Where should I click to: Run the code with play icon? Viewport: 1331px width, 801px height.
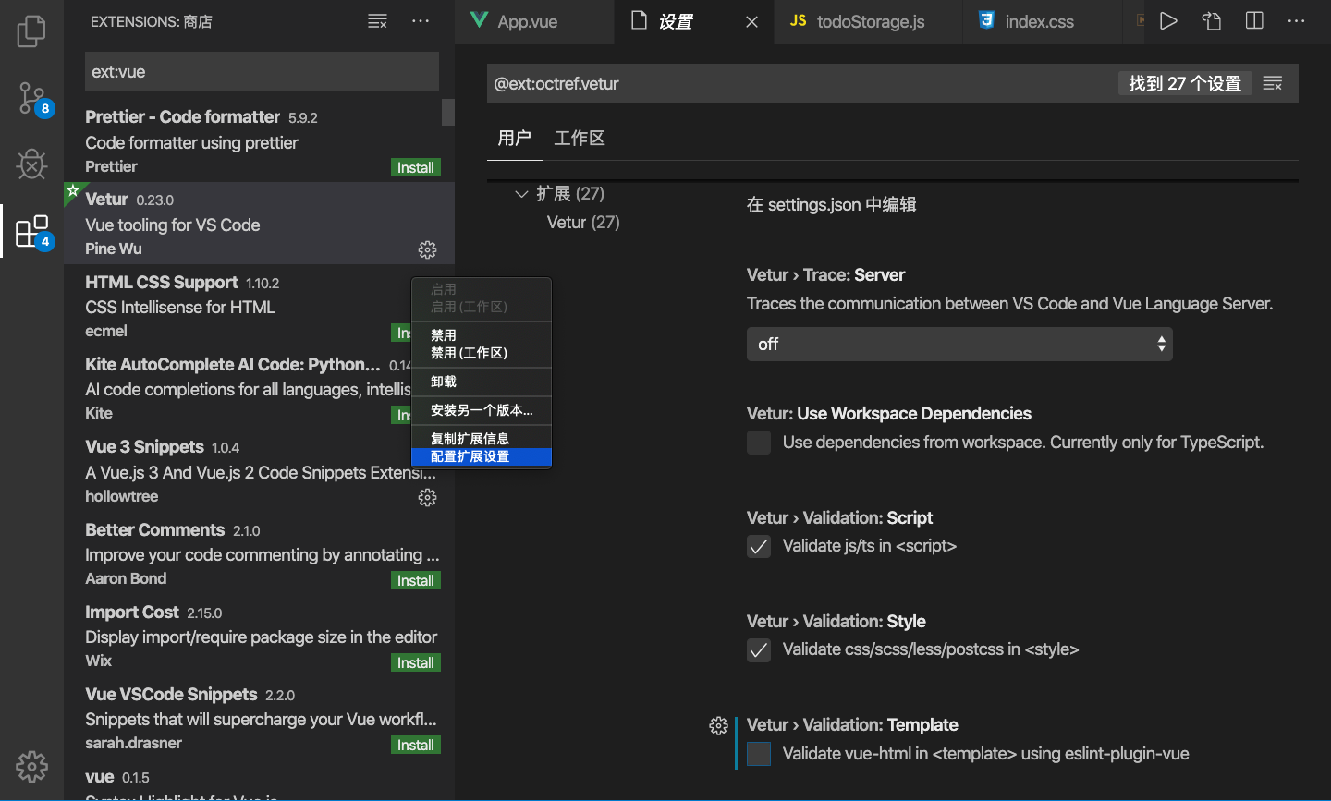click(x=1168, y=21)
